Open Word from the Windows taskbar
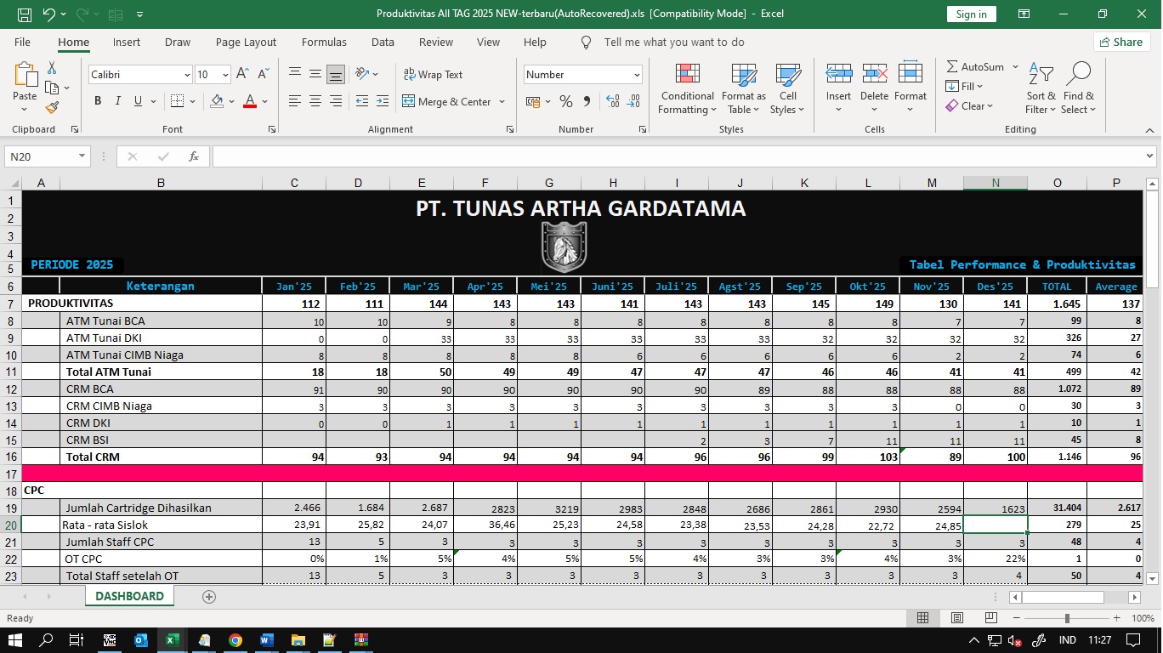The height and width of the screenshot is (653, 1163). coord(266,640)
